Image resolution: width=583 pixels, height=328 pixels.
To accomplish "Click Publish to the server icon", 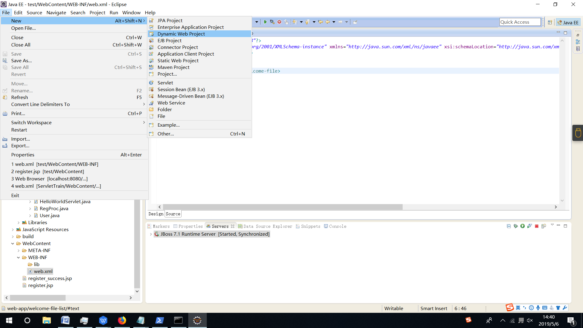I will tap(544, 226).
